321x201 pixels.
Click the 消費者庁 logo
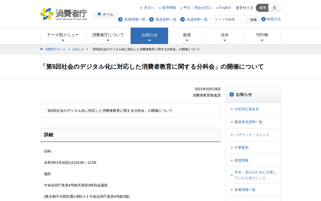coord(64,14)
